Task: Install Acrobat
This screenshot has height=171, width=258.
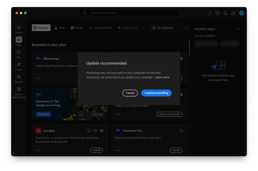Action: pos(97,150)
